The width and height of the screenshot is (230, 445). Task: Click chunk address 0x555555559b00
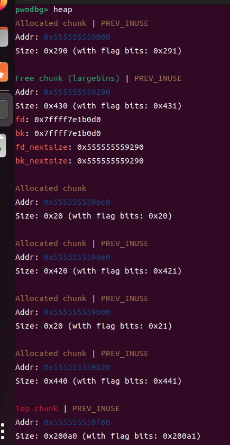[x=77, y=313]
